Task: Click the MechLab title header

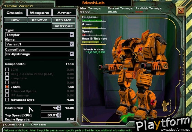Action: point(94,3)
